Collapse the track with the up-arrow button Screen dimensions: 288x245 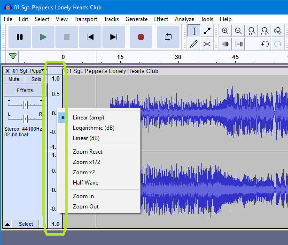[x=8, y=224]
